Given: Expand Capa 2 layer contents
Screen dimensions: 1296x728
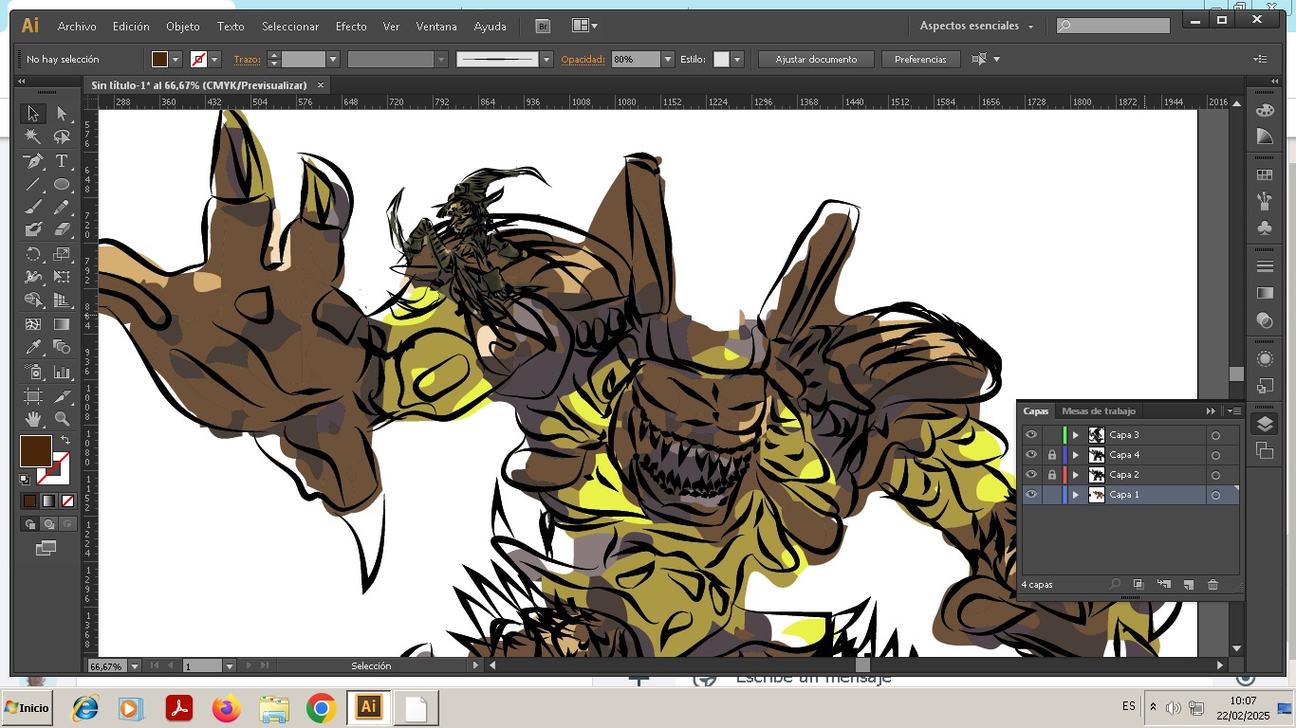Looking at the screenshot, I should coord(1075,475).
